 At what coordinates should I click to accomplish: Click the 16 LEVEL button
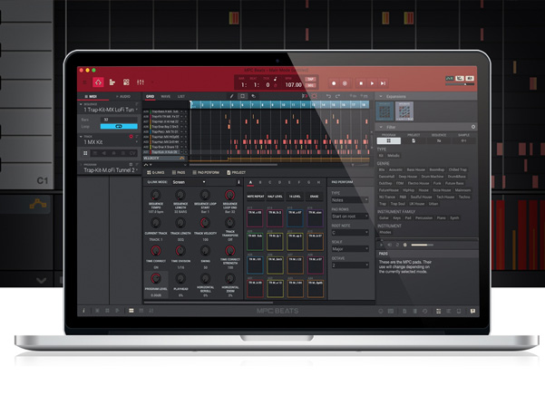coord(295,197)
